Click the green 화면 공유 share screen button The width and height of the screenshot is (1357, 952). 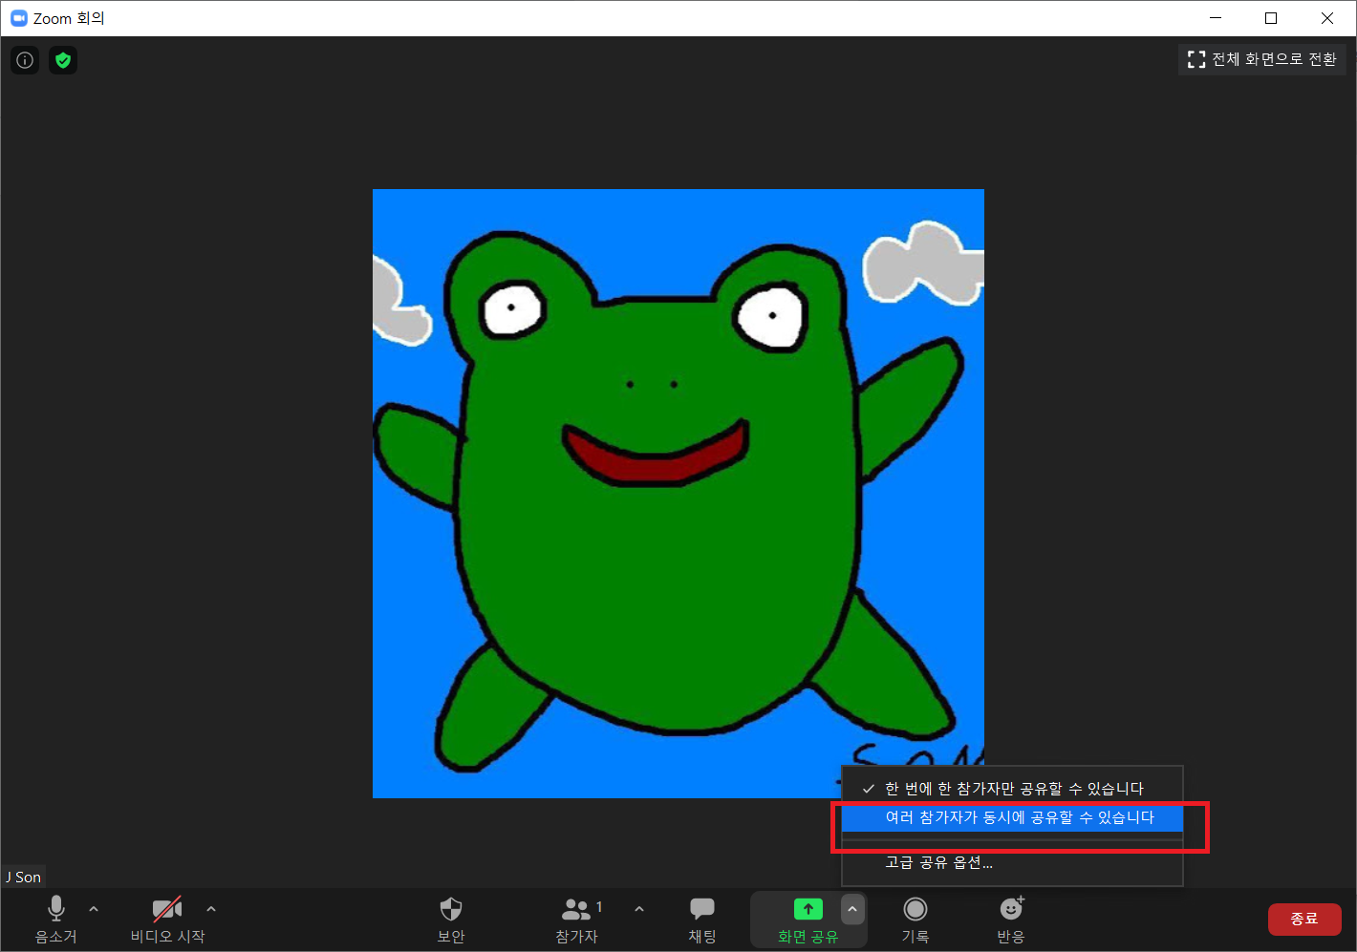click(x=808, y=920)
